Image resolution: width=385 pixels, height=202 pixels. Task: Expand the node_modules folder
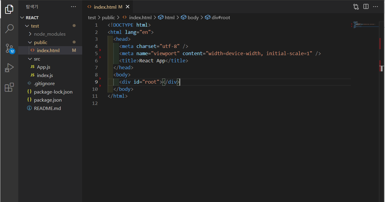tap(50, 34)
